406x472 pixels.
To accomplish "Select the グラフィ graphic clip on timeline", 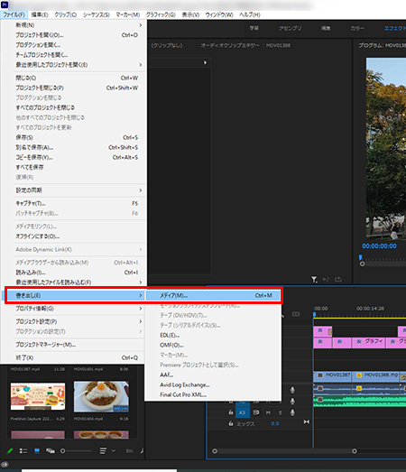I will coord(368,343).
